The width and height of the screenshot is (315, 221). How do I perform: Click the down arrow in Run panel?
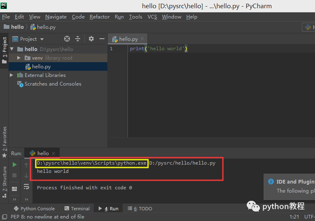pos(26,176)
